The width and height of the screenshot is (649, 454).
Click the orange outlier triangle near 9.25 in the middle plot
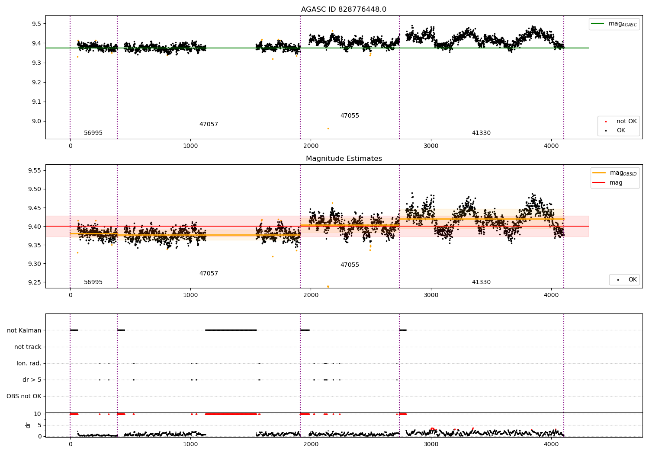[328, 287]
